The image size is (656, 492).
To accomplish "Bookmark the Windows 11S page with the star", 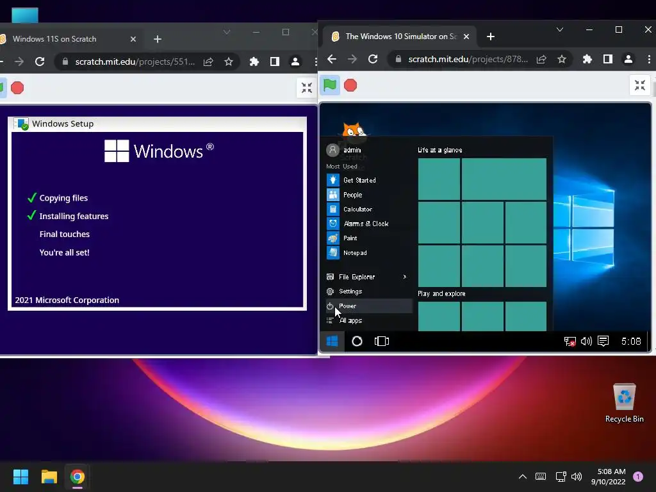I will pos(229,61).
